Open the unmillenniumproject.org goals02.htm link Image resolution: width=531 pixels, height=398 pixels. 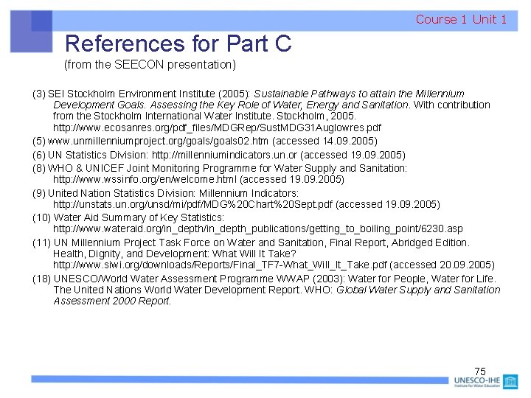158,141
